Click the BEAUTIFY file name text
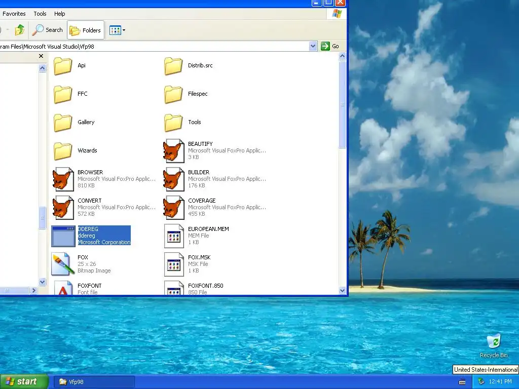The width and height of the screenshot is (519, 389). pos(200,144)
